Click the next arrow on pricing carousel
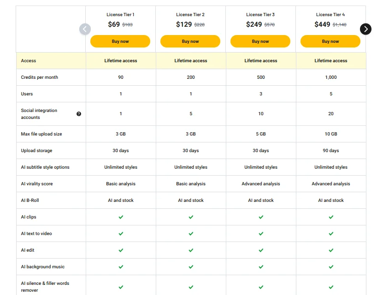The image size is (383, 295). point(365,29)
